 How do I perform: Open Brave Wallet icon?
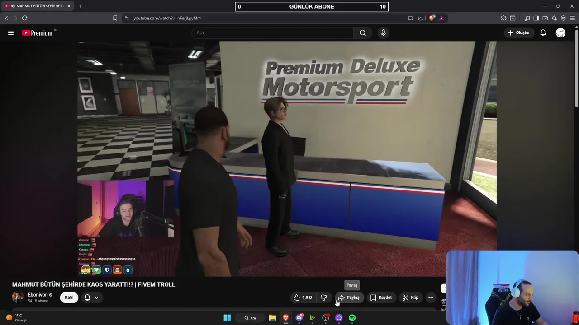click(545, 18)
